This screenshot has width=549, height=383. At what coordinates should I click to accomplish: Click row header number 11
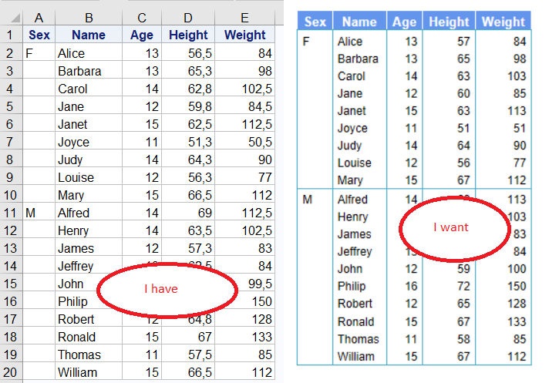(10, 213)
